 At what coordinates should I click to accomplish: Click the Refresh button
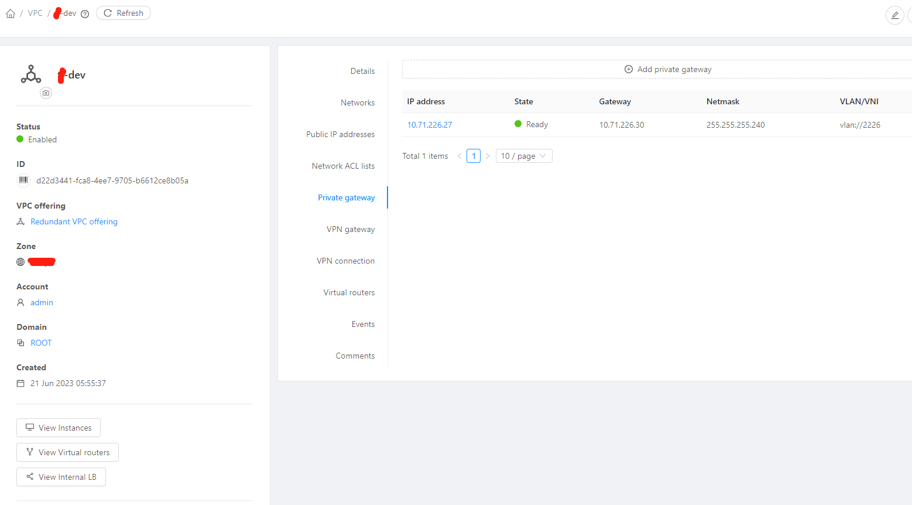(123, 12)
